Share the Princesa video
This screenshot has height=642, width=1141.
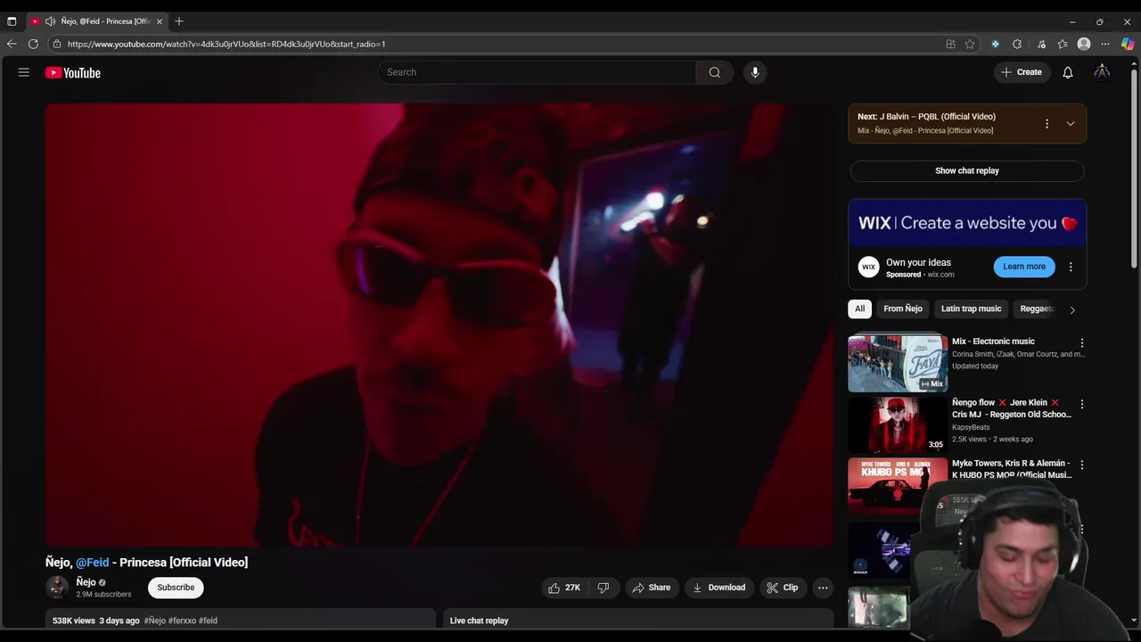[651, 588]
